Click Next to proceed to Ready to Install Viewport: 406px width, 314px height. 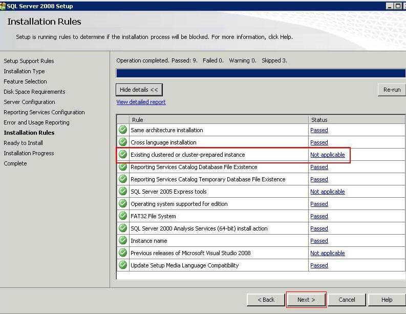coord(306,300)
